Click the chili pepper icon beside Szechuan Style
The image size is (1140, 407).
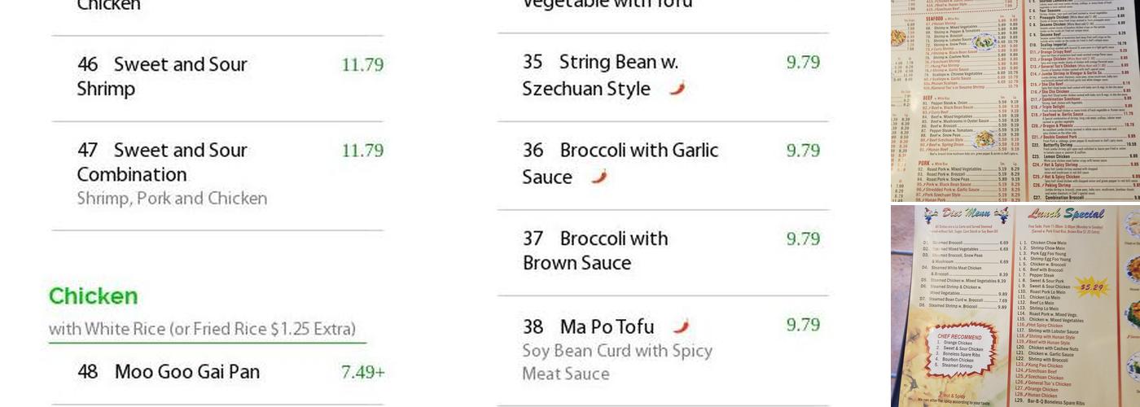click(x=677, y=89)
